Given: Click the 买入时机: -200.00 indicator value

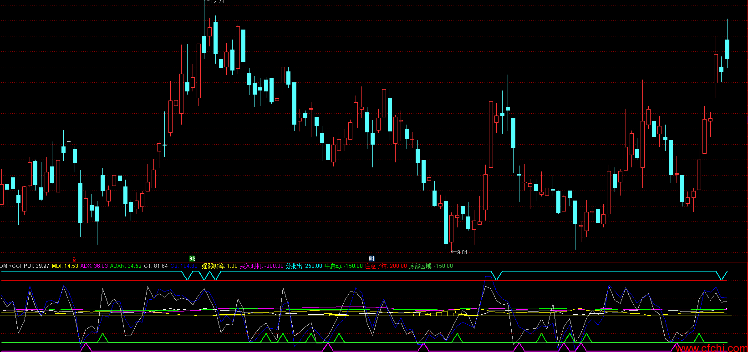Looking at the screenshot, I should 261,266.
